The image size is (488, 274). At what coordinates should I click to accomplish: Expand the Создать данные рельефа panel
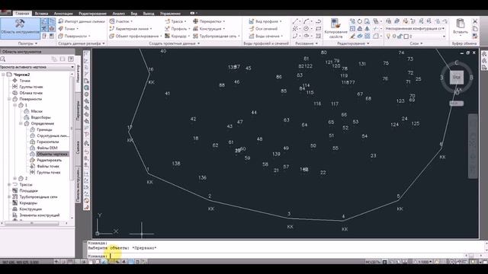point(82,43)
